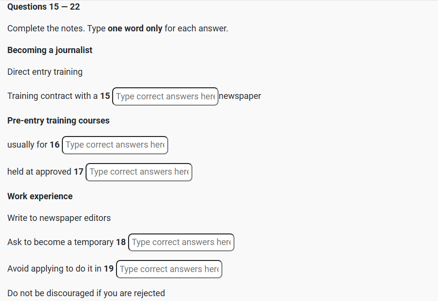Click the word "newspaper" after field 15
Screen dimensions: 438x301
coord(240,96)
